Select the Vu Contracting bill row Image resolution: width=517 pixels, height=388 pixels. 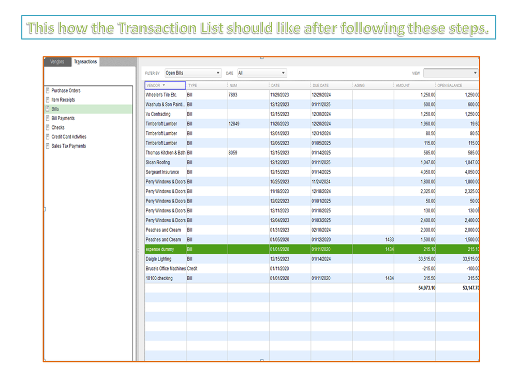(x=312, y=114)
